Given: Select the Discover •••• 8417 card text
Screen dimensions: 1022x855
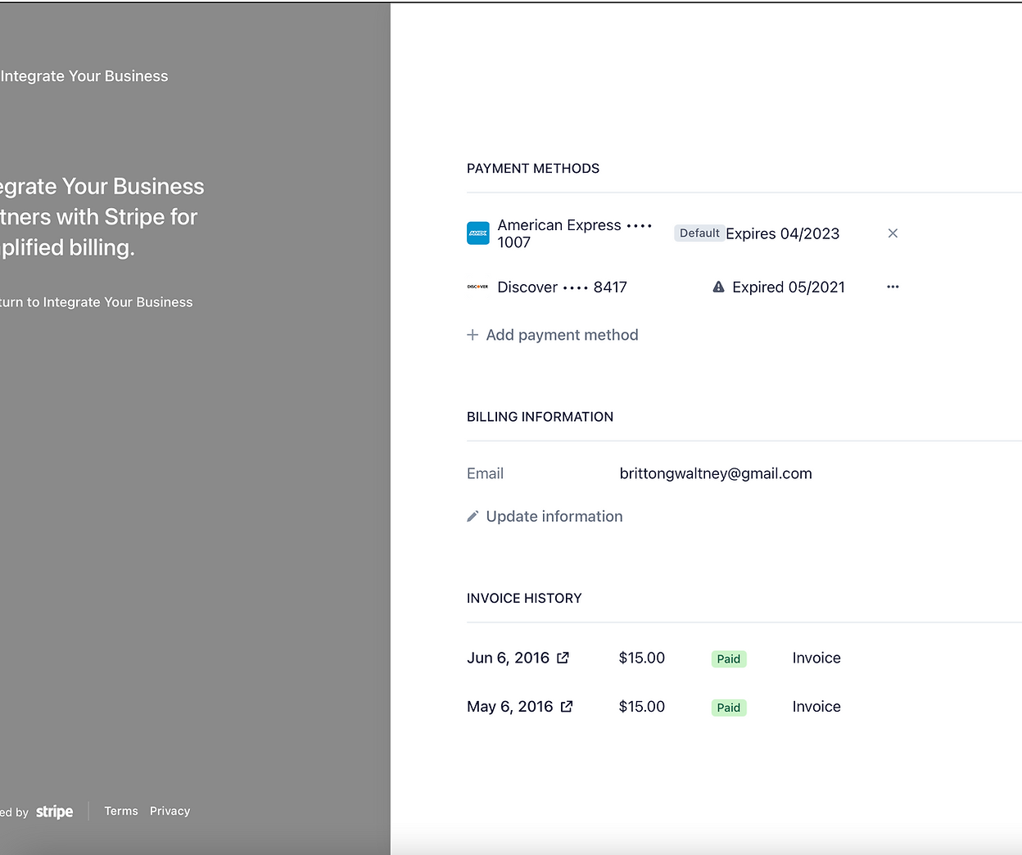Looking at the screenshot, I should [562, 287].
